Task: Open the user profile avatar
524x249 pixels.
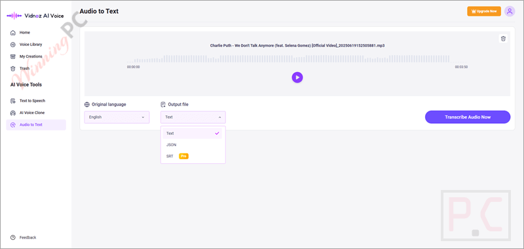Action: (x=510, y=11)
